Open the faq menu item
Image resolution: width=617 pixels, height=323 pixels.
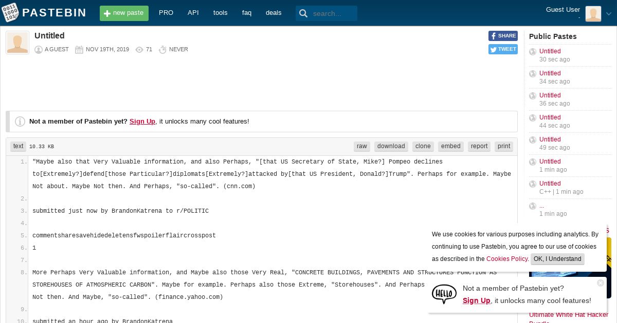coord(247,13)
